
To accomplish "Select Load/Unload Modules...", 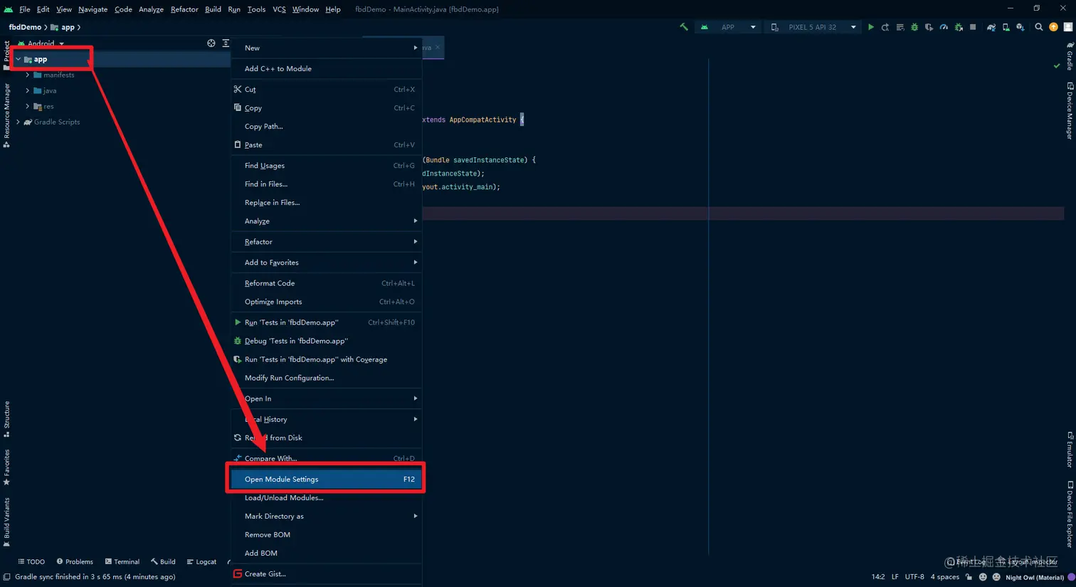I will coord(327,497).
